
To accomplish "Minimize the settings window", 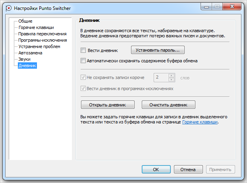I will pos(206,7).
